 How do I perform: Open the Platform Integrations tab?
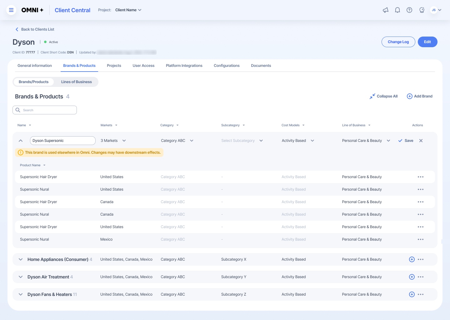point(184,66)
